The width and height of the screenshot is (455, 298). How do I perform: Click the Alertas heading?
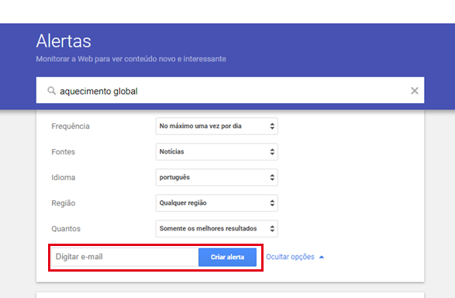point(64,41)
